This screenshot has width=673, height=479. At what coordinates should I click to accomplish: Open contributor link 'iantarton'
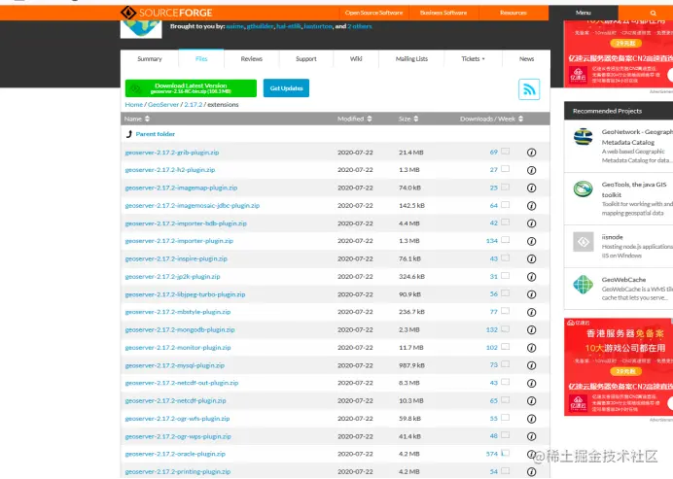[318, 26]
